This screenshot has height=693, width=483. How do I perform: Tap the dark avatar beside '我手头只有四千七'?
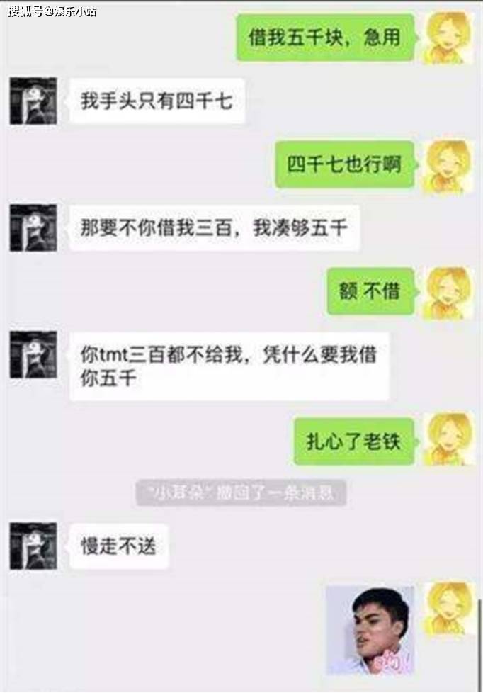click(33, 101)
